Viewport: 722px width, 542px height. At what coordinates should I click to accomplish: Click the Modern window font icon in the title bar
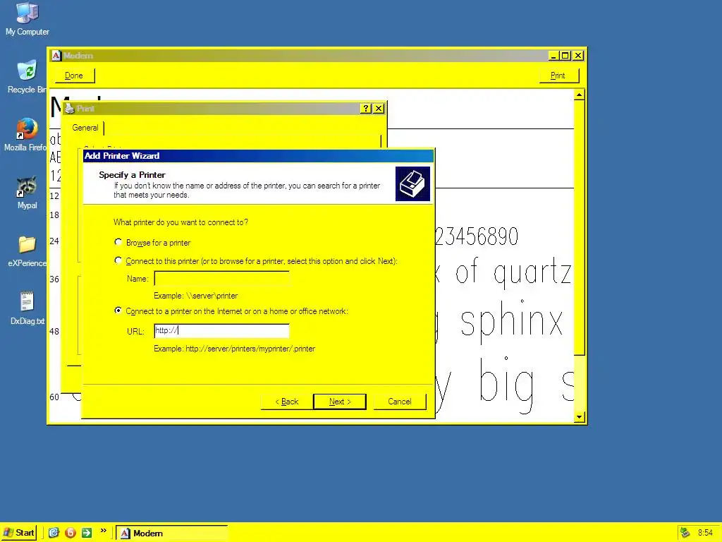pyautogui.click(x=56, y=56)
